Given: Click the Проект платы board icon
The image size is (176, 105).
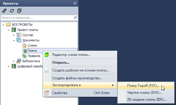Looking at the screenshot, I should tap(14, 30).
